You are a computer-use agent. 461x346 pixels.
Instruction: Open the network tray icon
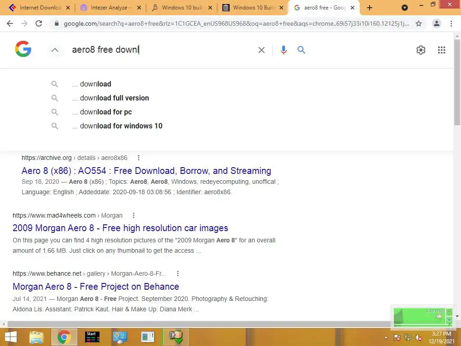[x=408, y=337]
